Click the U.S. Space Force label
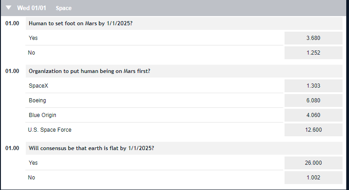Image resolution: width=349 pixels, height=190 pixels. (x=50, y=129)
